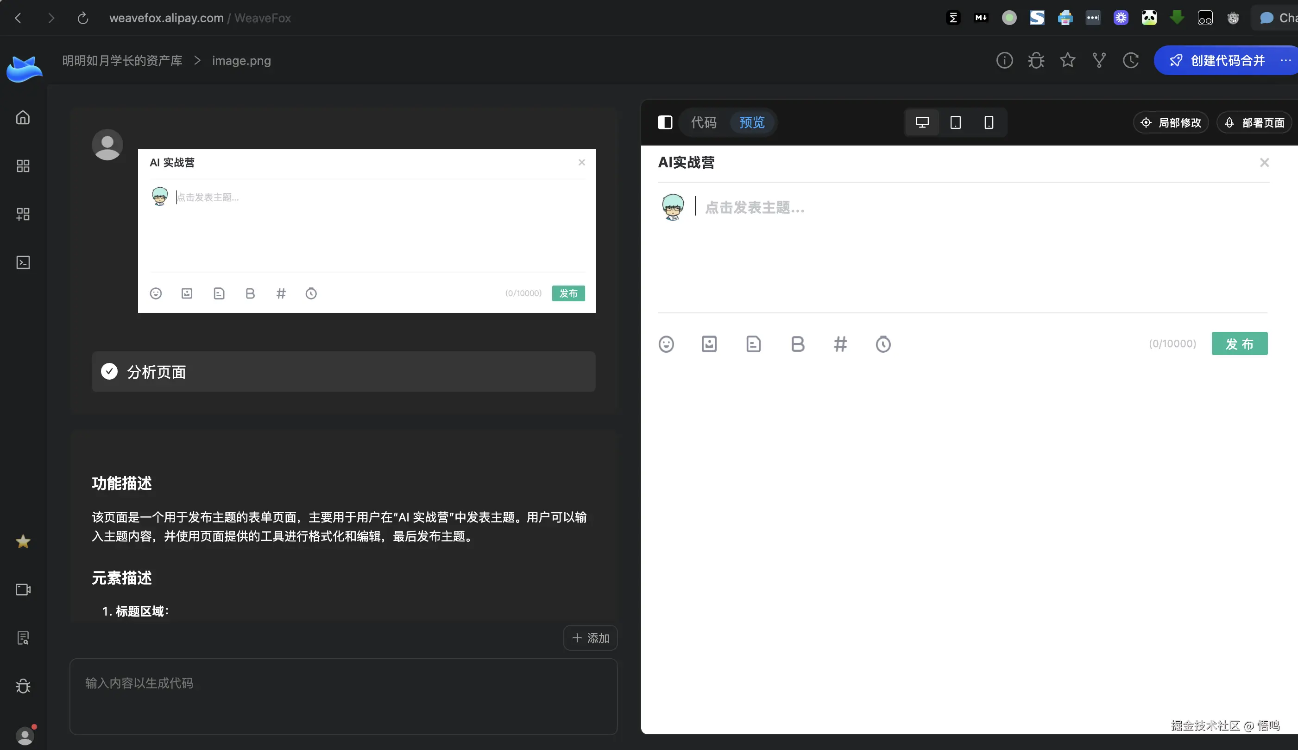The height and width of the screenshot is (750, 1298).
Task: Publish the topic with the 发布 button
Action: pyautogui.click(x=1239, y=343)
